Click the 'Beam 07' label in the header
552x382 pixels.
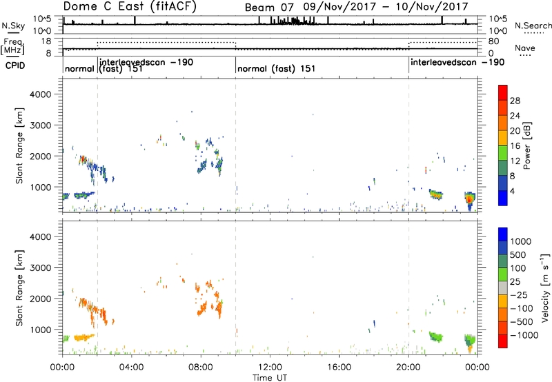pos(269,7)
